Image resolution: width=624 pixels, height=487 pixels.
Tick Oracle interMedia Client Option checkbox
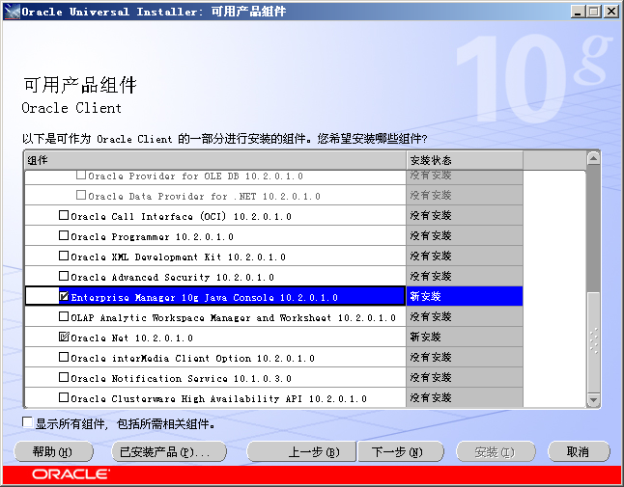click(x=64, y=357)
